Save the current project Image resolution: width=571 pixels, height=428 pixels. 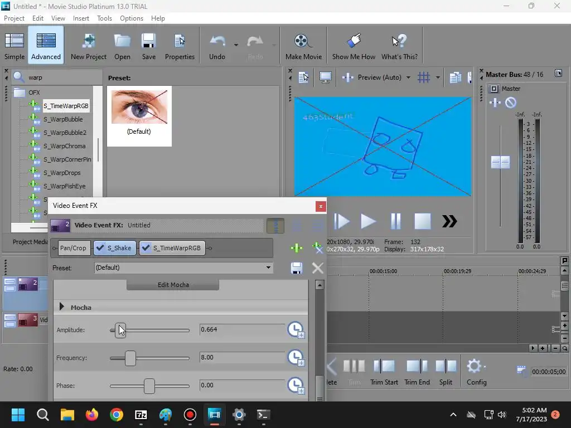coord(148,46)
